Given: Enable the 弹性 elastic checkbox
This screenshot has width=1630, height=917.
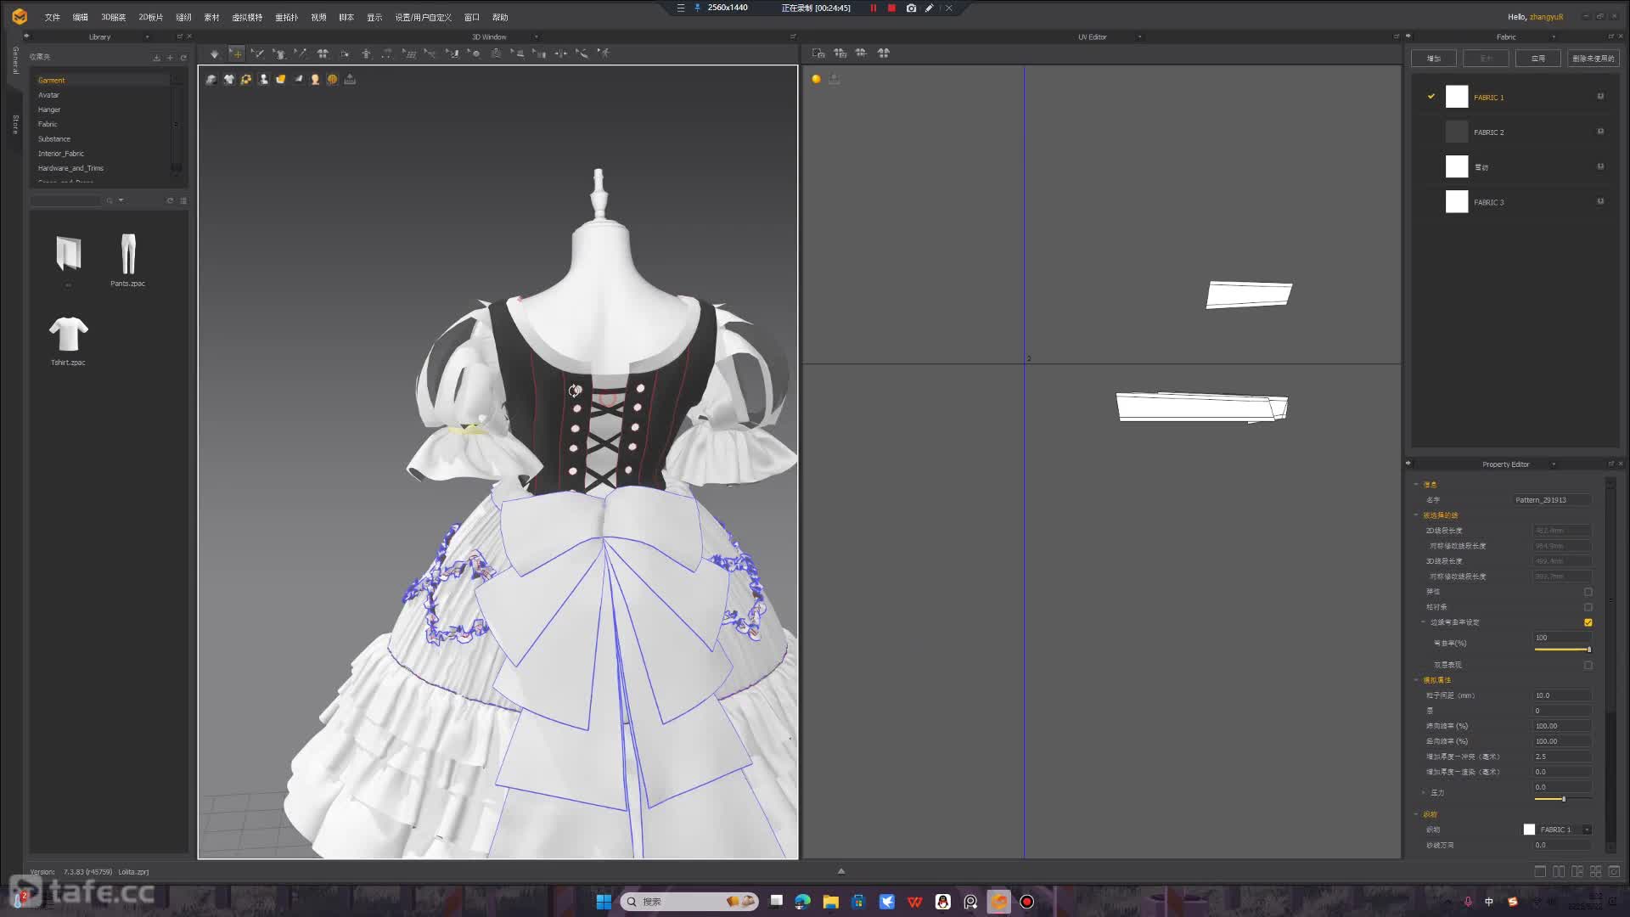Looking at the screenshot, I should (1588, 592).
